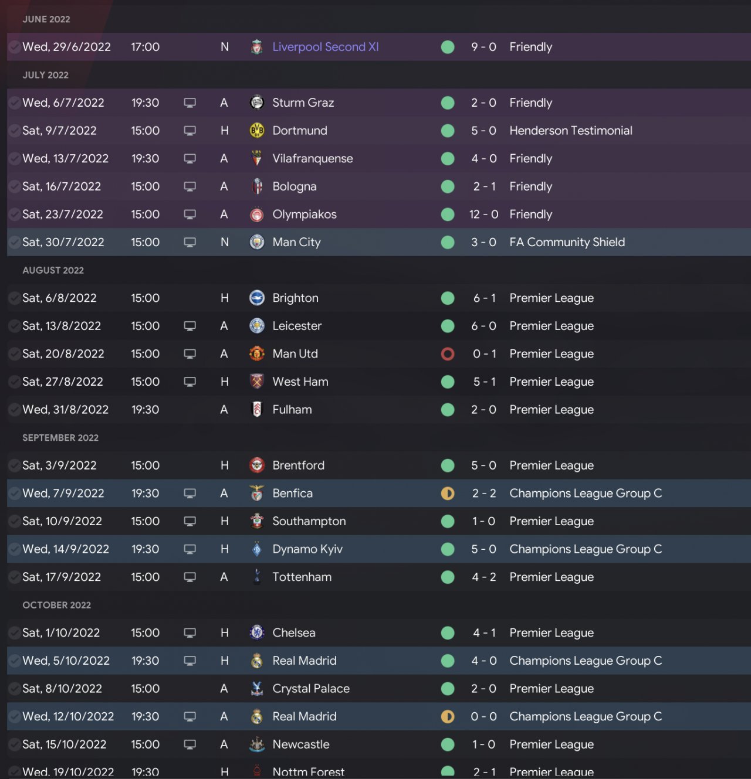Click the Dortmund club badge
The height and width of the screenshot is (779, 751).
click(256, 131)
